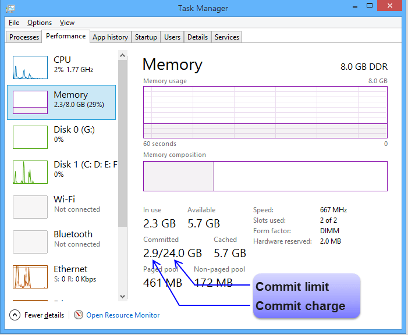Click the In use 2.3 GB value
The image size is (408, 335).
point(159,223)
